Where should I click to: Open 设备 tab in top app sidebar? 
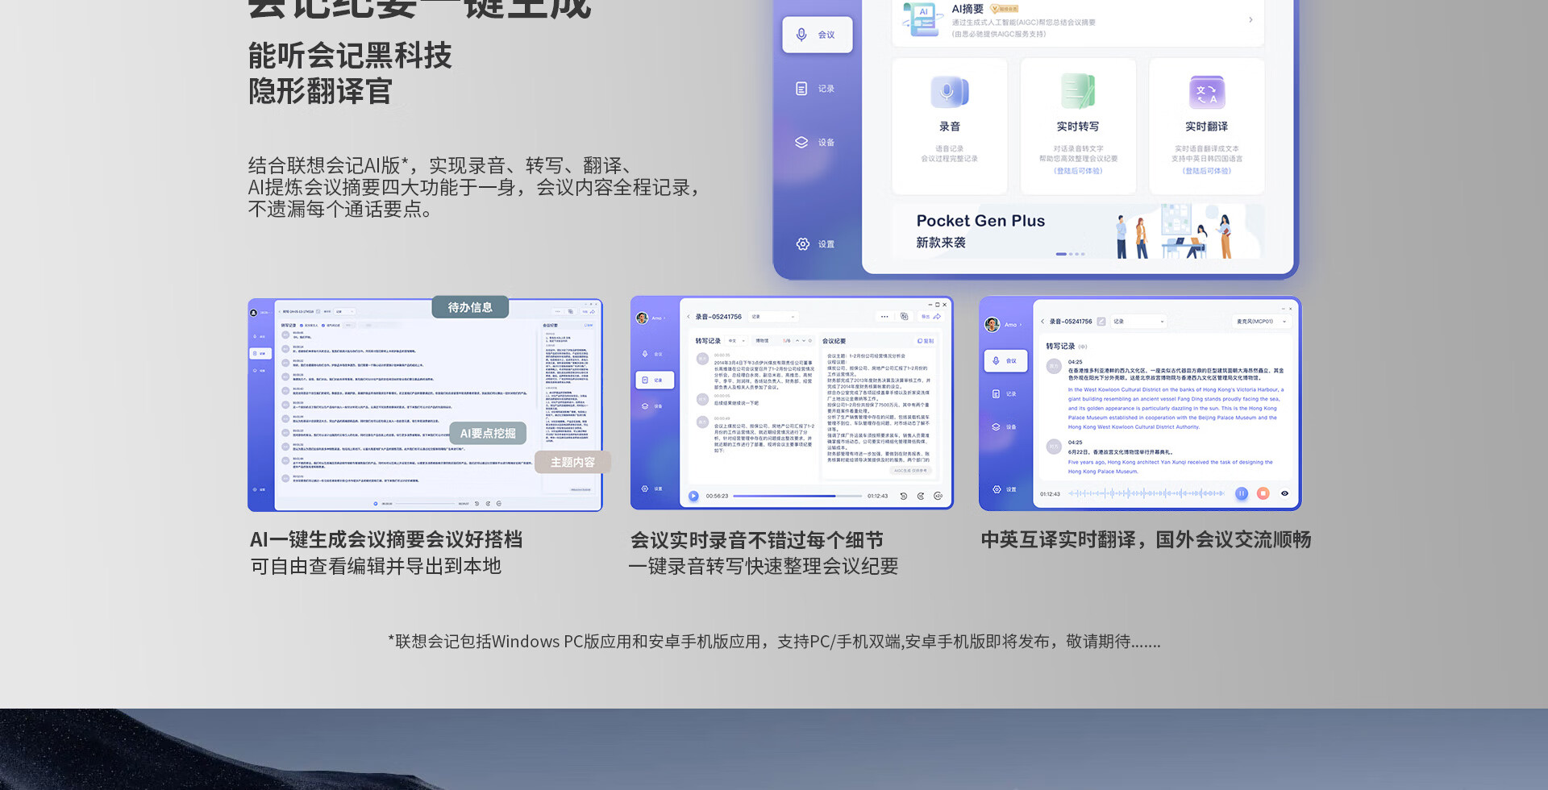point(816,143)
